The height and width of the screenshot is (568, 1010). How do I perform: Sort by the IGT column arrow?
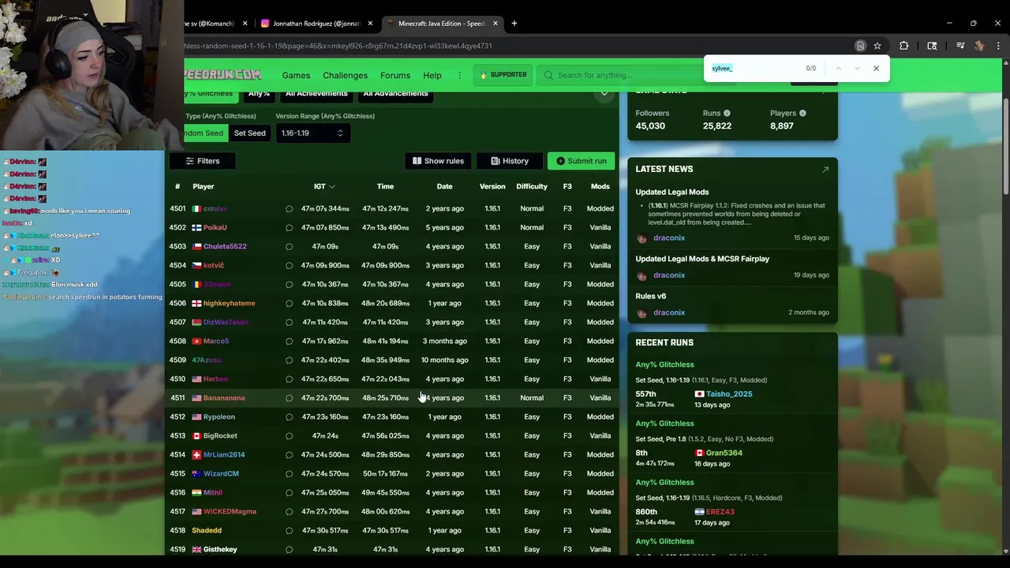point(331,187)
